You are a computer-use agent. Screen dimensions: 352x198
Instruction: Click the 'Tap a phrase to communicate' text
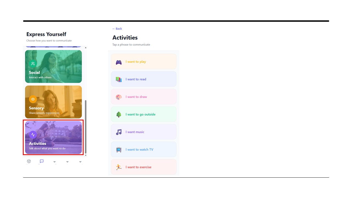[131, 45]
